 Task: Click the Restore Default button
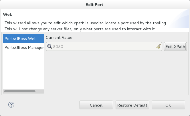pyautogui.click(x=132, y=105)
